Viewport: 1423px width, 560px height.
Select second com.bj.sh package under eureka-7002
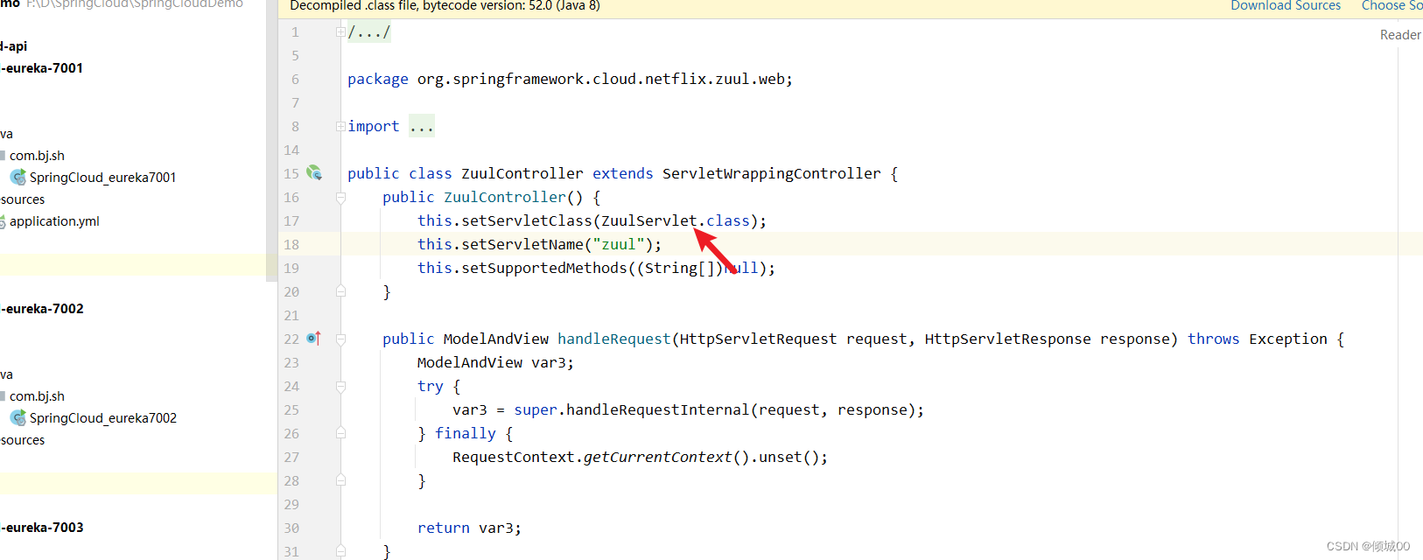(37, 396)
